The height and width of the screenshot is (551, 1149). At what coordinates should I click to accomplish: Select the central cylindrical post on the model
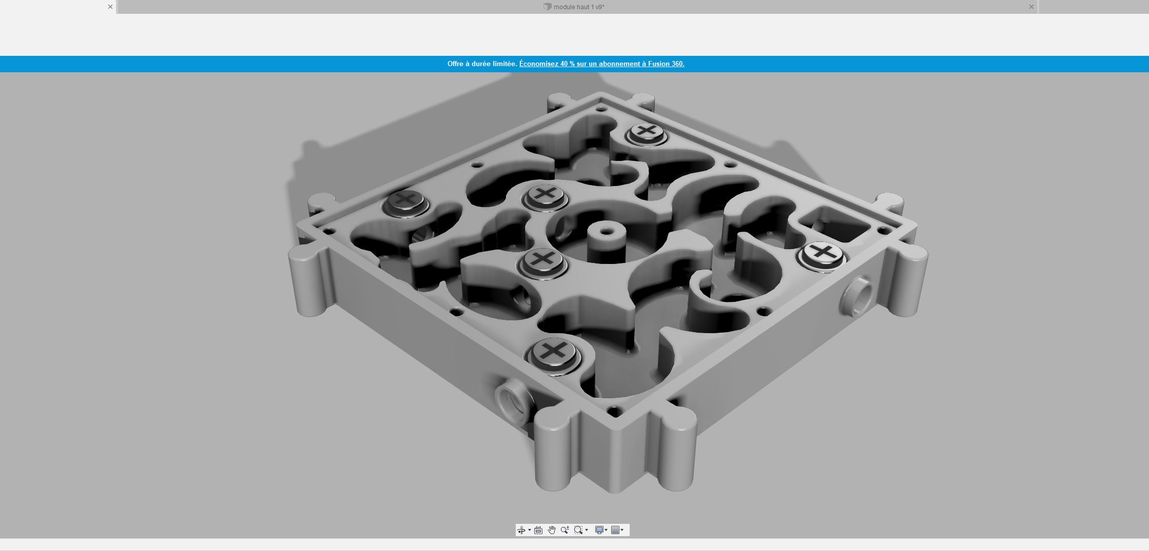tap(606, 241)
